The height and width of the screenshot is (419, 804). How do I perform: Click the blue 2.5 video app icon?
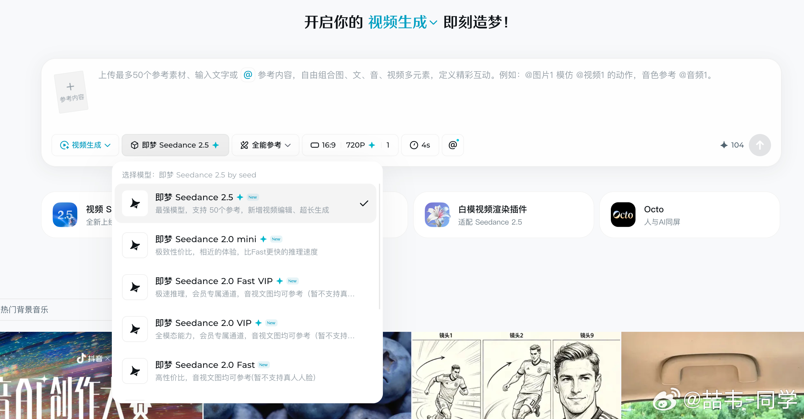point(65,215)
